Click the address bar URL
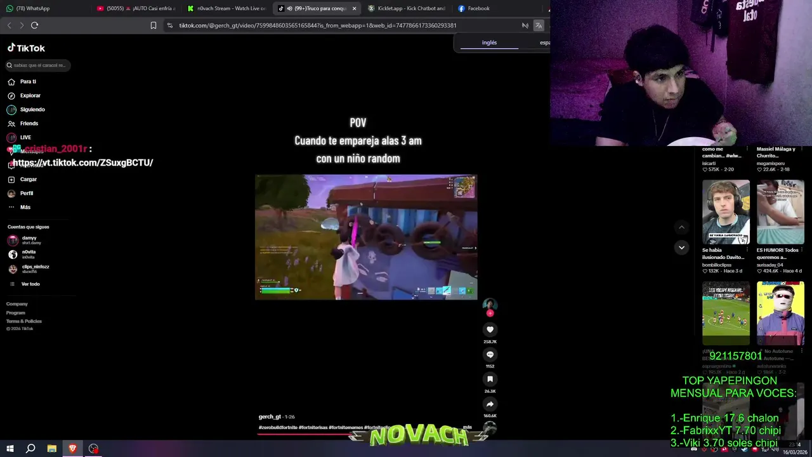812x457 pixels. pos(317,25)
